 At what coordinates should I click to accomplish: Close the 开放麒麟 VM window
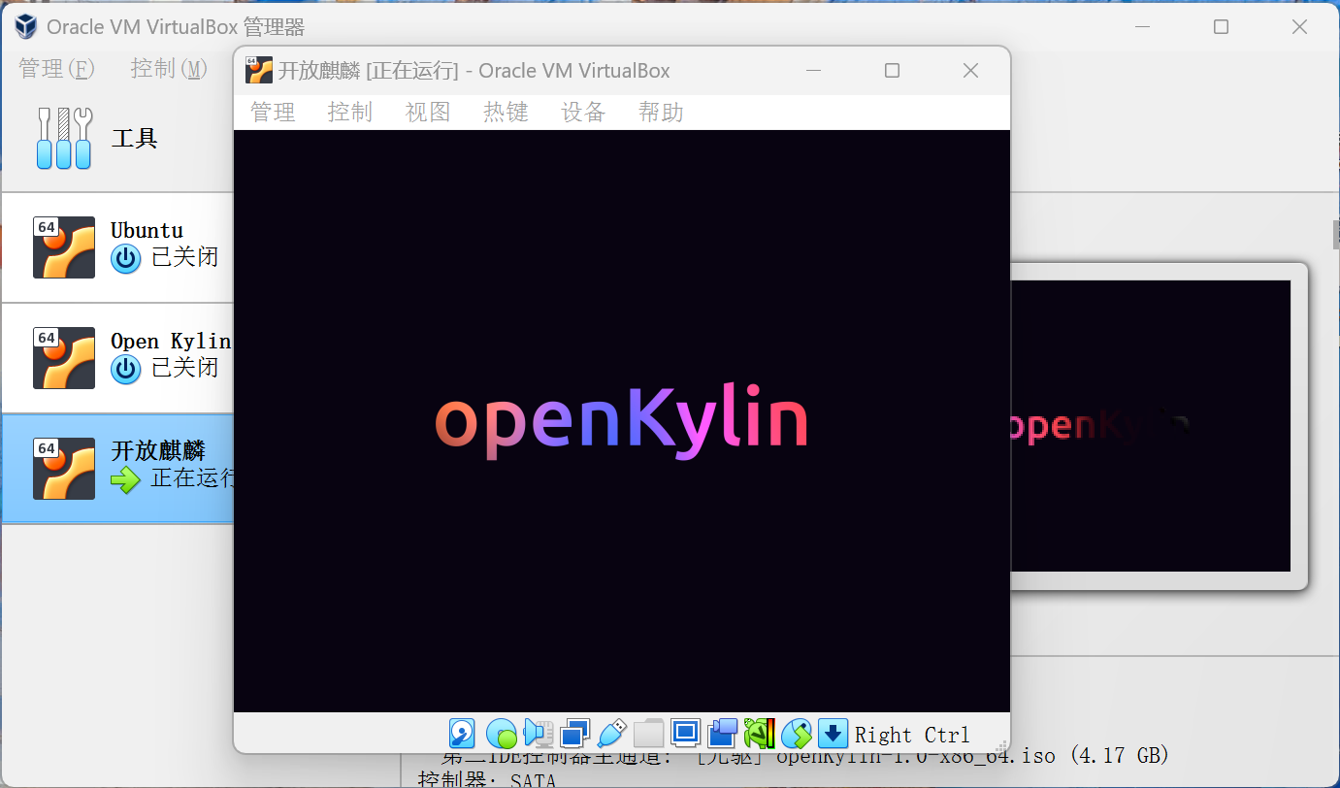(x=970, y=70)
